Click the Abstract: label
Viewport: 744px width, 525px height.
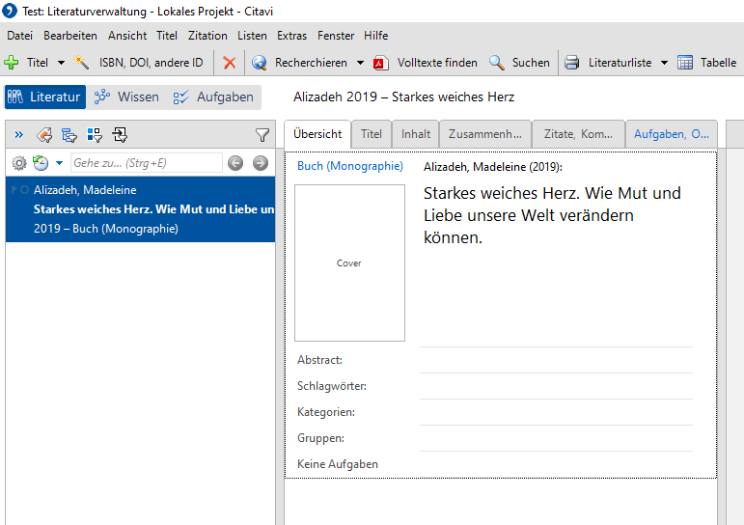(319, 360)
